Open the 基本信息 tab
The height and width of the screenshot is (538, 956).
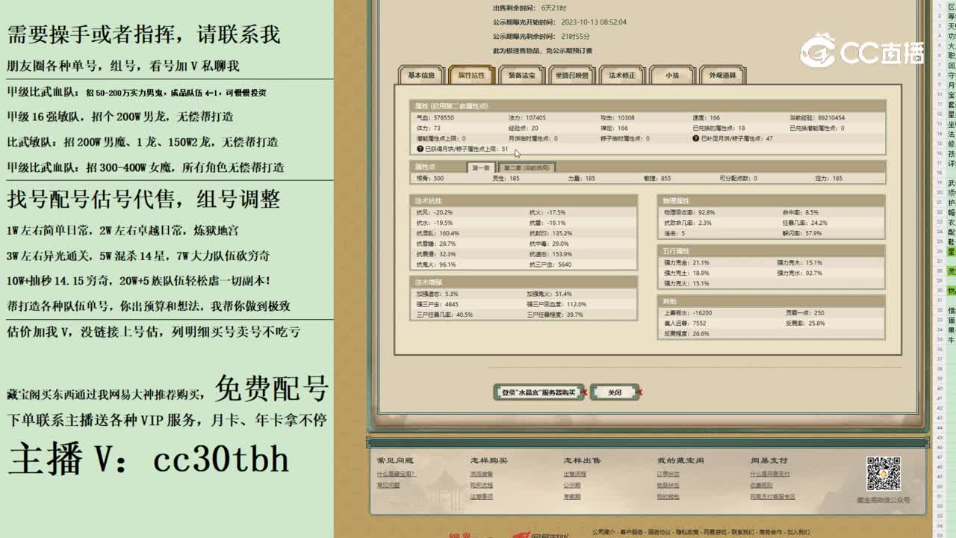point(421,75)
